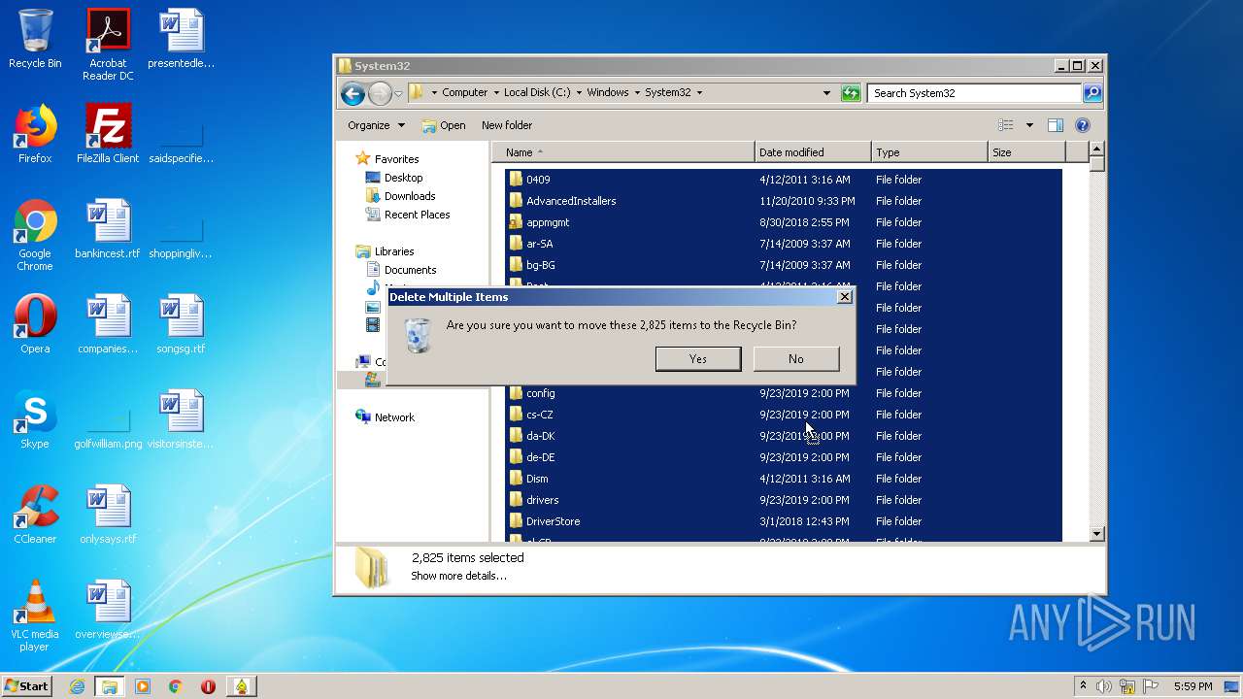
Task: Close the Delete Multiple Items dialog
Action: click(x=844, y=297)
